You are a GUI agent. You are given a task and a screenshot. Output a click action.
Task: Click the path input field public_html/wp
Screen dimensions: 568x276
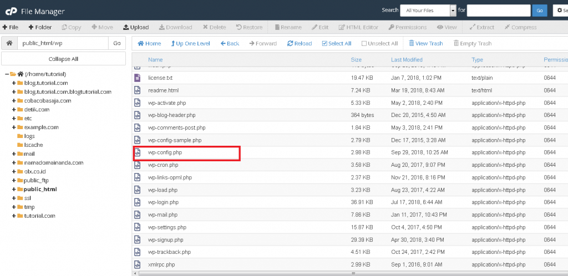pos(63,43)
